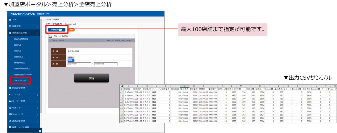Expand the ユーザー管理 chevron
Image resolution: width=337 pixels, height=133 pixels.
coord(37,101)
